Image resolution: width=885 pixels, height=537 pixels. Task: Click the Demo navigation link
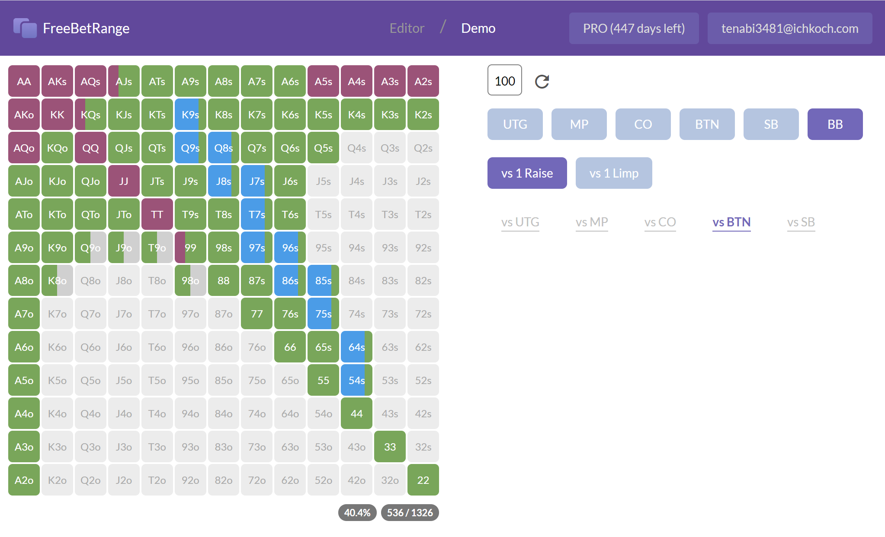click(478, 28)
